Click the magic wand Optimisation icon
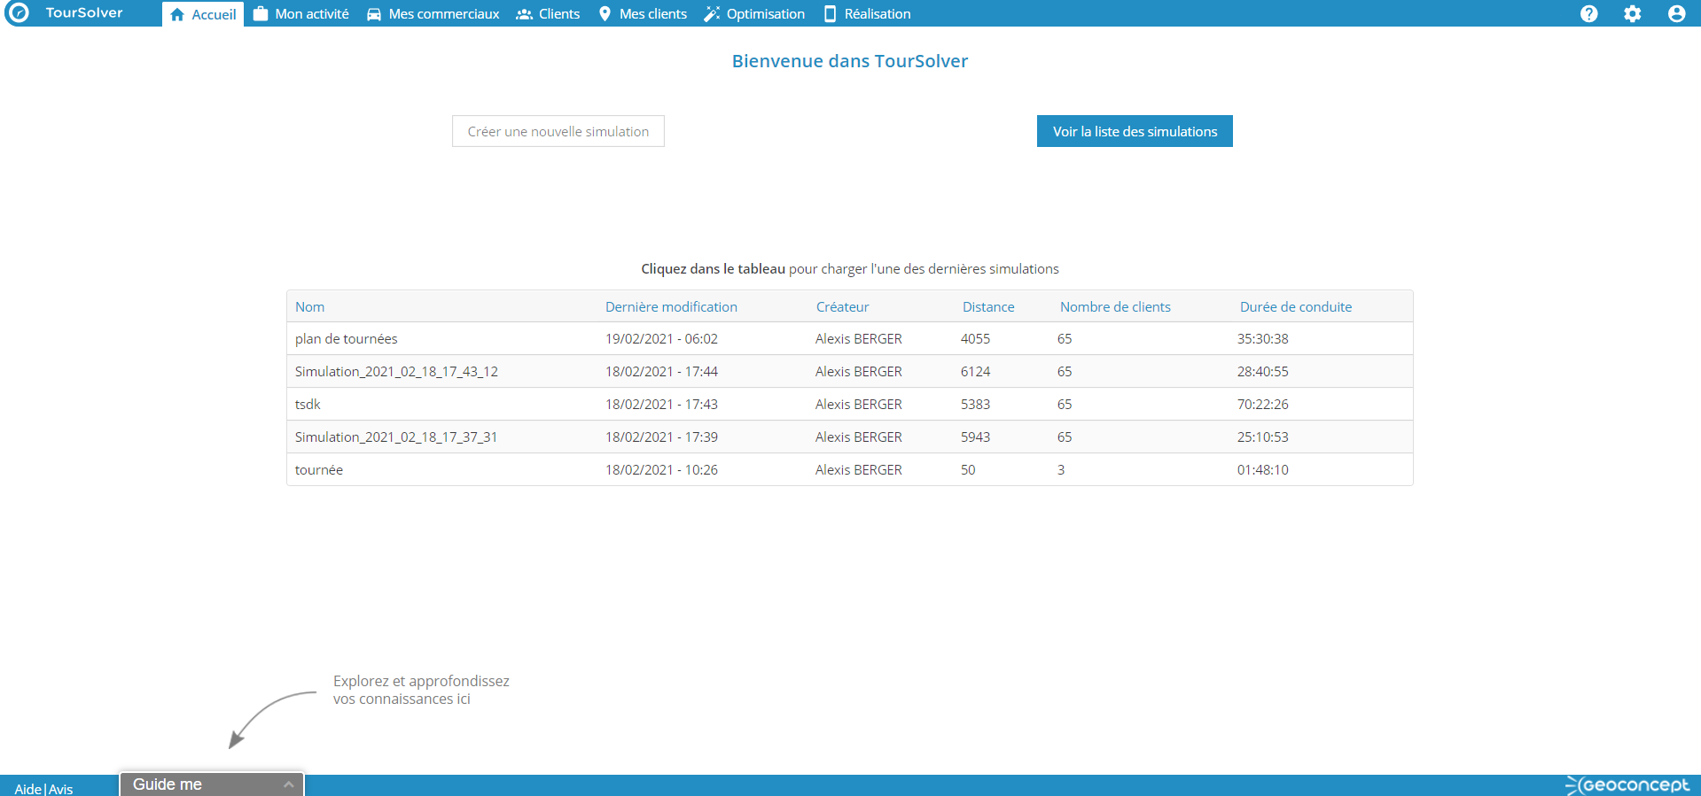 (712, 14)
